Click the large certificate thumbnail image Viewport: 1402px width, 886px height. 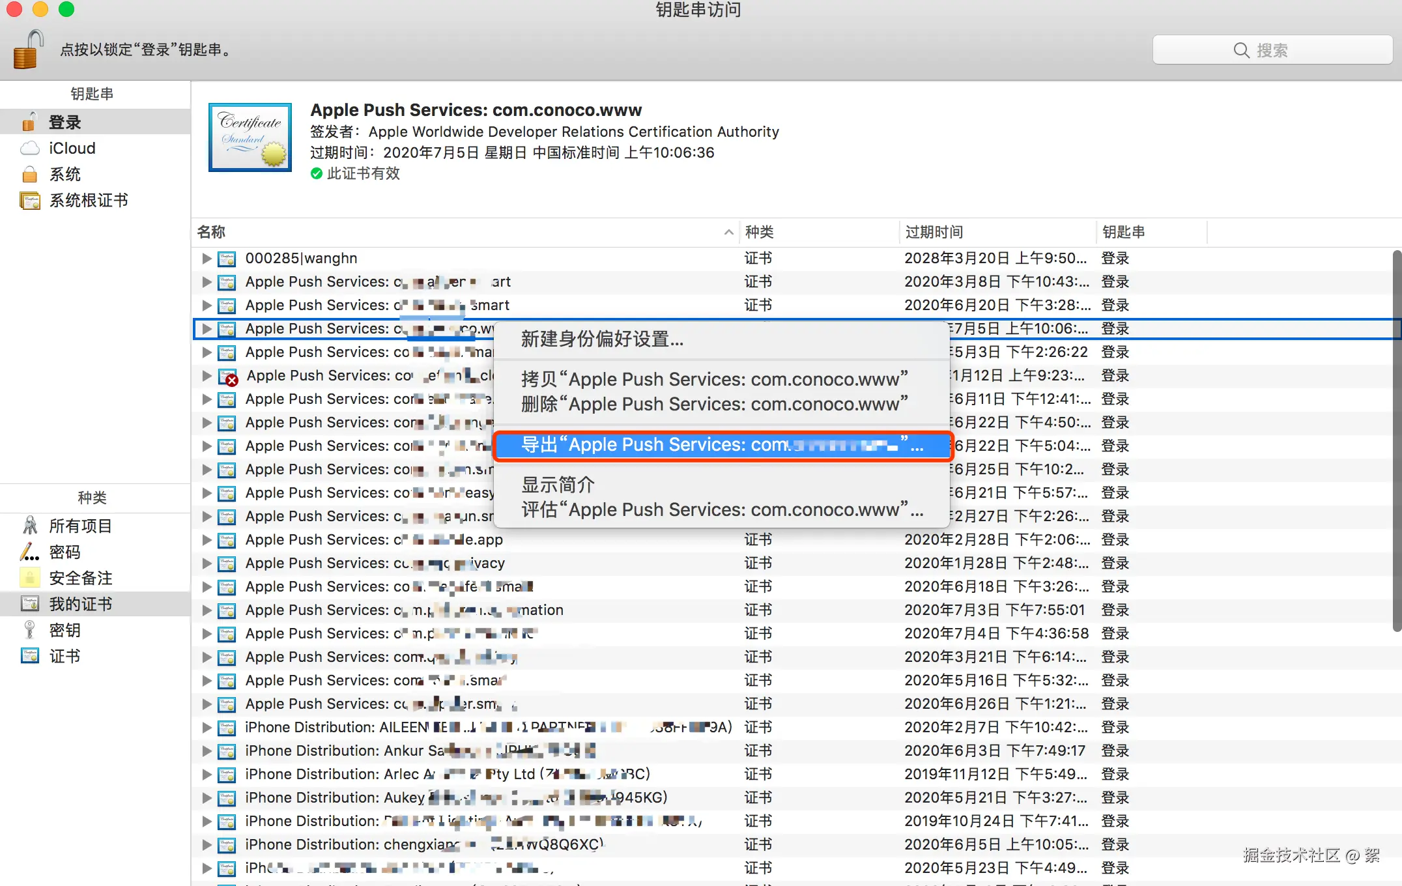click(250, 137)
